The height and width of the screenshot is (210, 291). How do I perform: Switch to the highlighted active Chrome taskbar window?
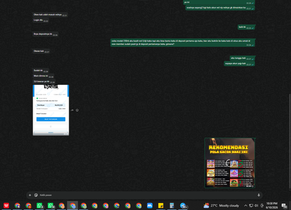pos(73,205)
